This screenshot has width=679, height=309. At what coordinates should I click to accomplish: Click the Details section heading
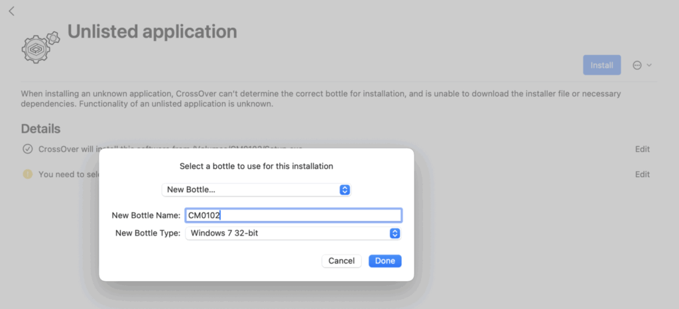click(x=40, y=129)
